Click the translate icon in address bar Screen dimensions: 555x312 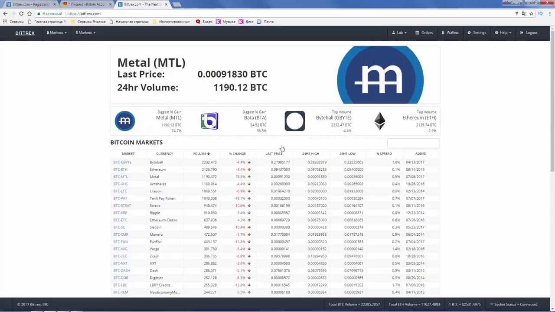click(x=524, y=13)
